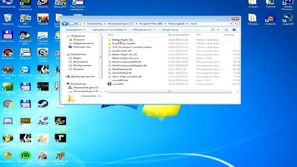
Task: Click the Massive desktop icon
Action: click(43, 4)
